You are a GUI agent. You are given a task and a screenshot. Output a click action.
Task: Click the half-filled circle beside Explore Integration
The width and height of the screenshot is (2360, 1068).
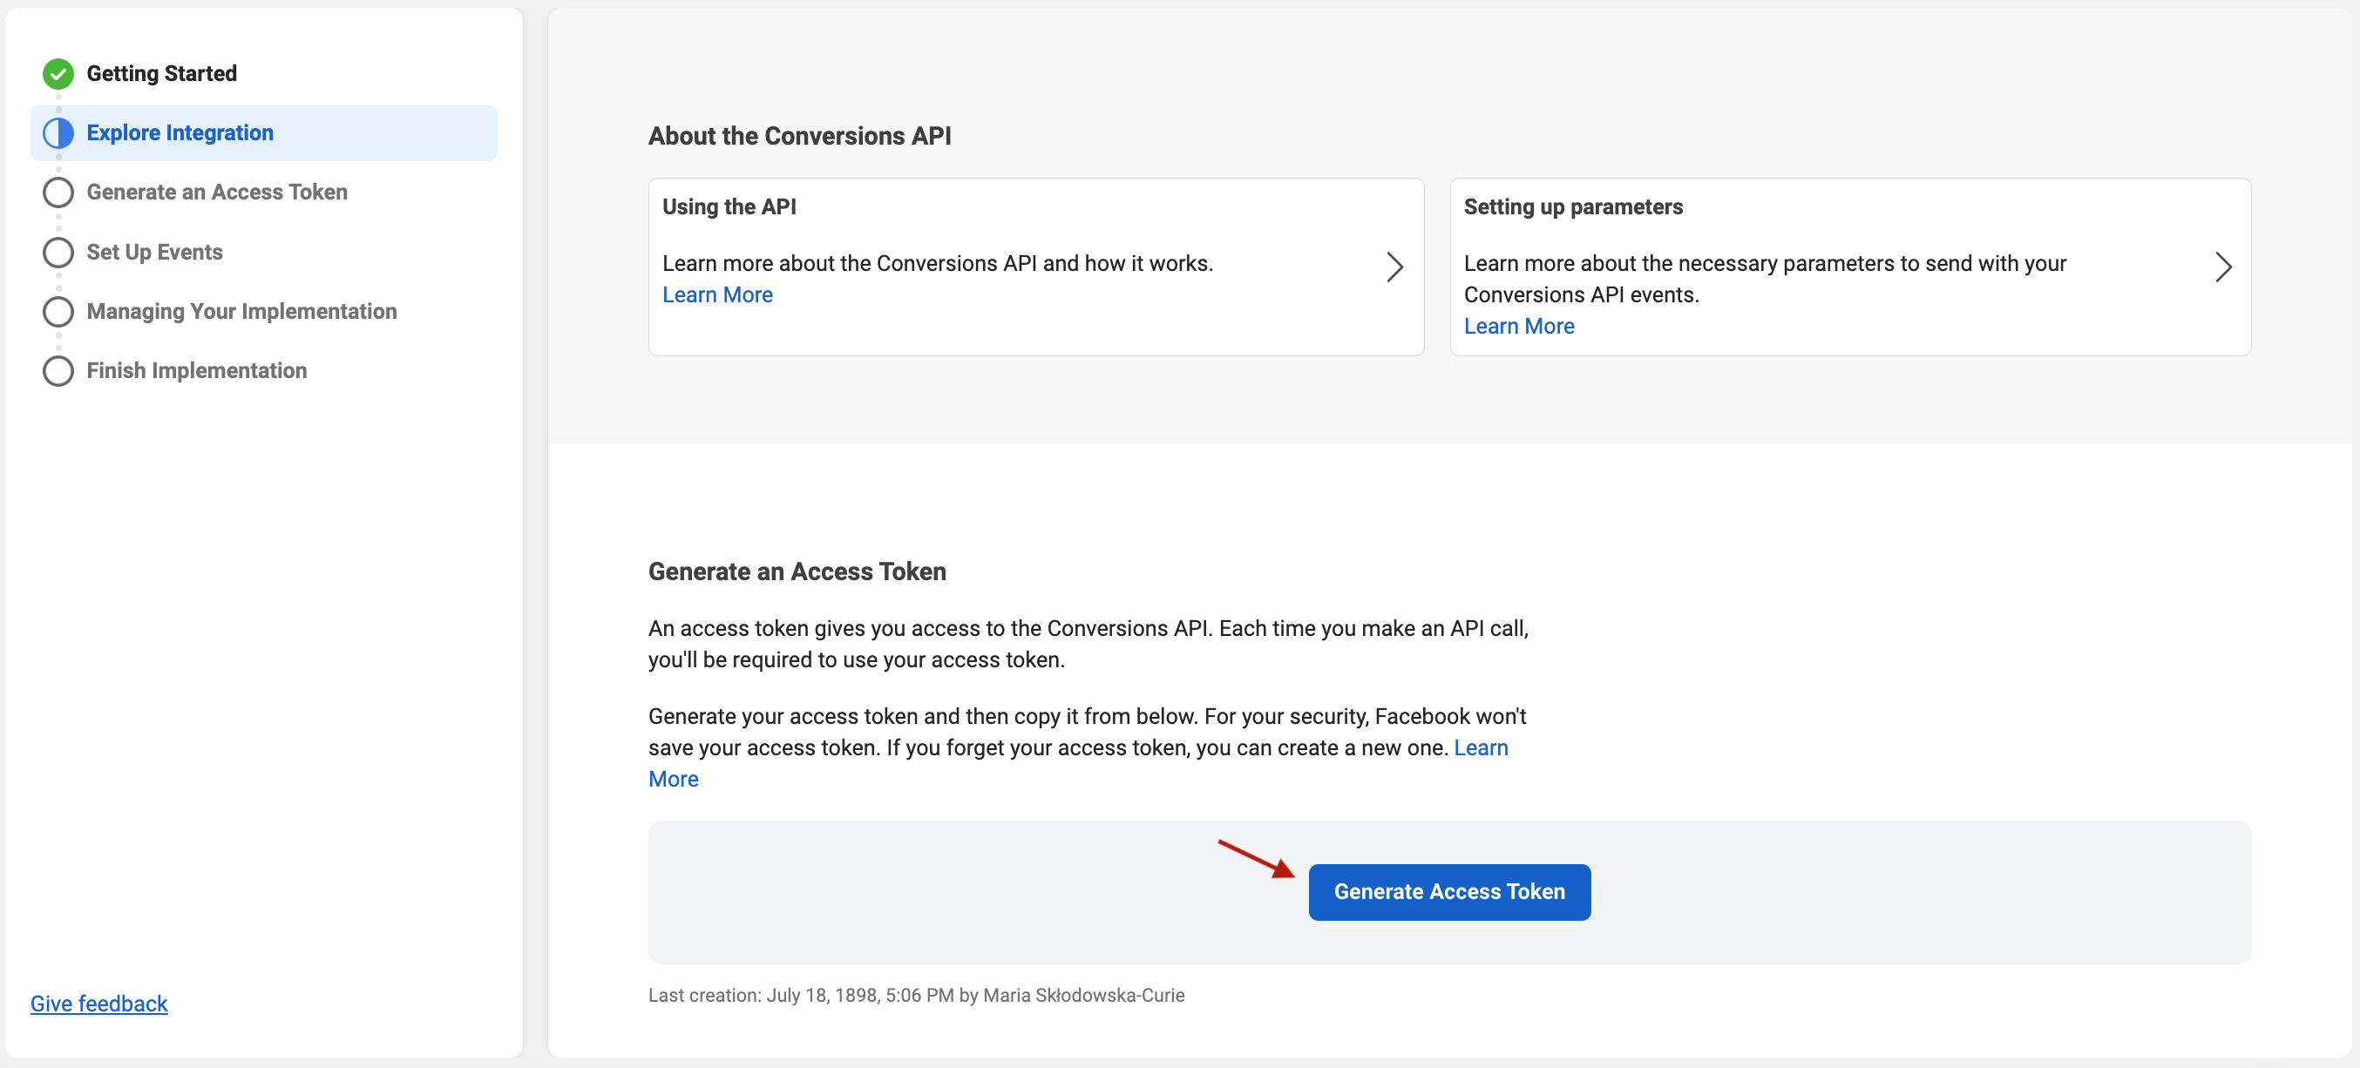(x=58, y=132)
